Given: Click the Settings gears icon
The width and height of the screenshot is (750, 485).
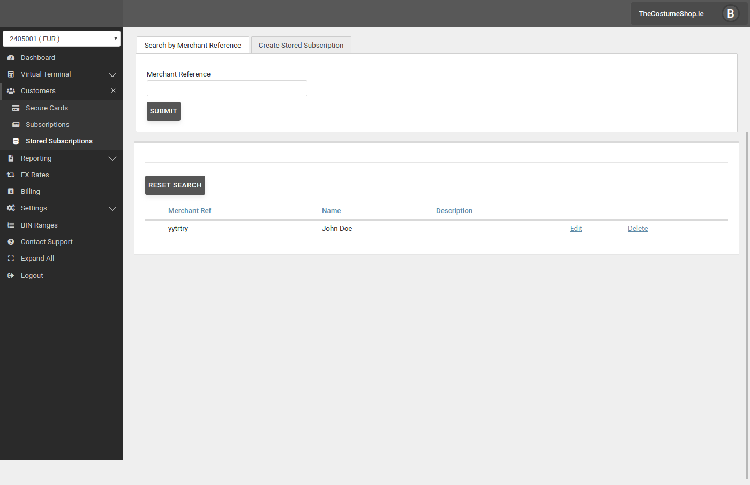Looking at the screenshot, I should coord(11,208).
